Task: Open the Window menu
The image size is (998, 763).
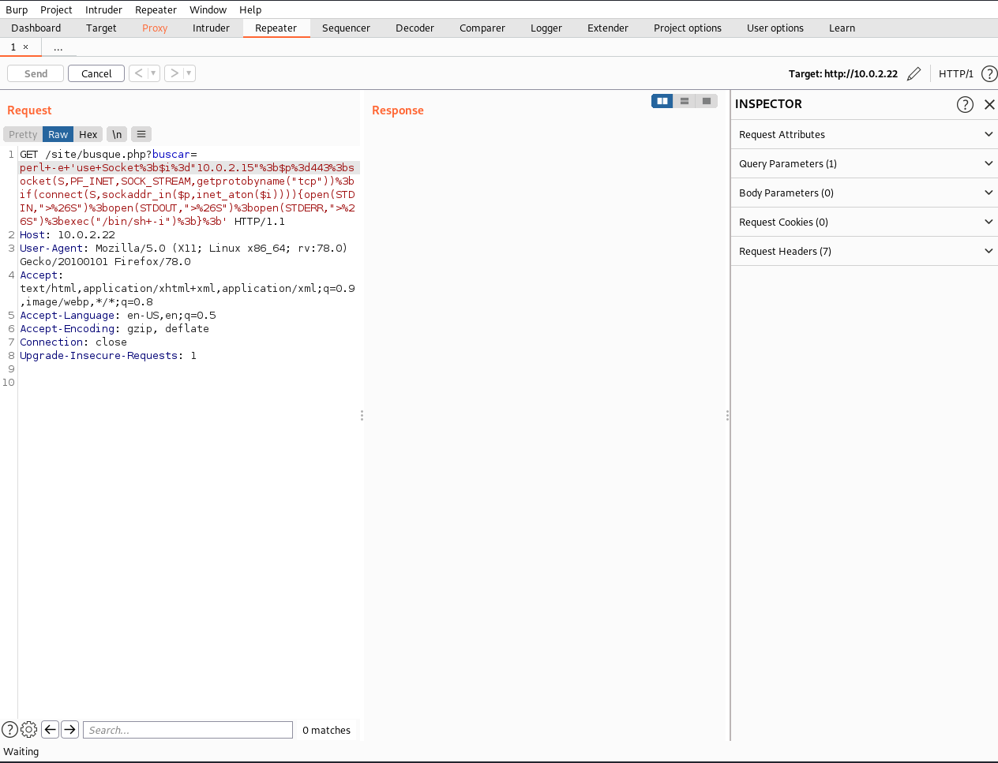Action: [x=208, y=9]
